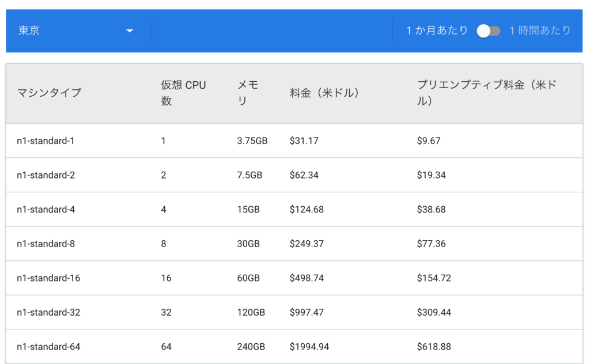Click the $1994.94 price cell
590x364 pixels.
(x=309, y=347)
